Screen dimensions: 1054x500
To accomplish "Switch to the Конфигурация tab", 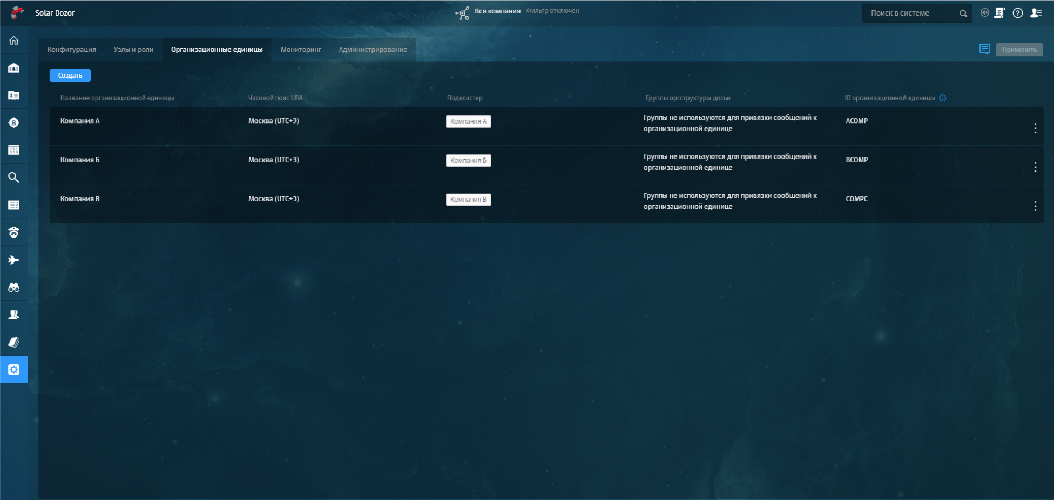I will coord(72,50).
